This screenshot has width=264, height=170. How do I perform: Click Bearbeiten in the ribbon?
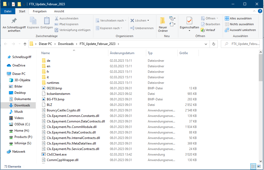click(x=210, y=24)
